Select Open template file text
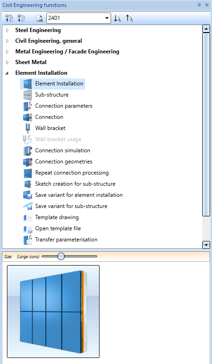Viewport: 212px width, 364px height. pos(58,228)
